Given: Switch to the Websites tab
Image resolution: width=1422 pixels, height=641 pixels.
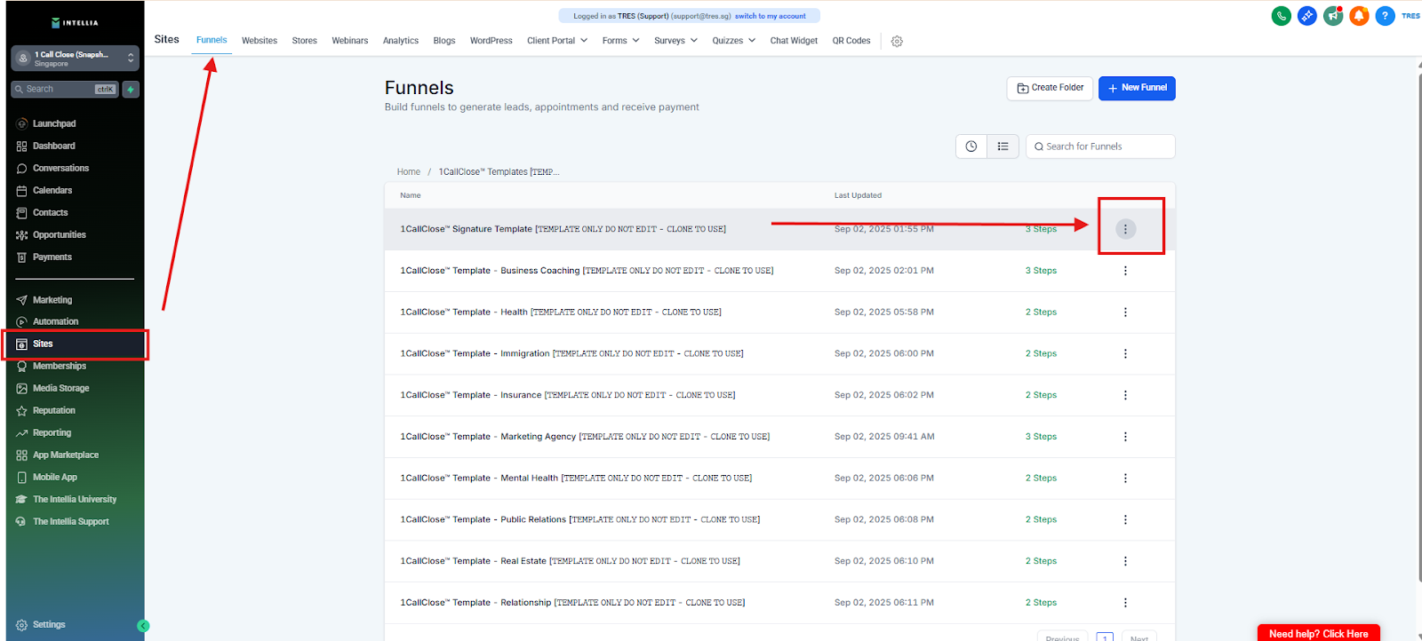Looking at the screenshot, I should pos(260,41).
